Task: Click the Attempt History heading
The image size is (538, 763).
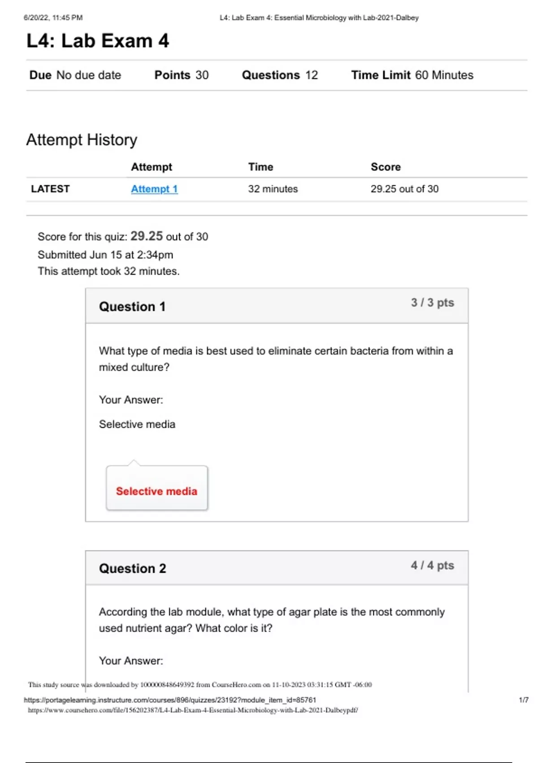Action: [x=82, y=140]
